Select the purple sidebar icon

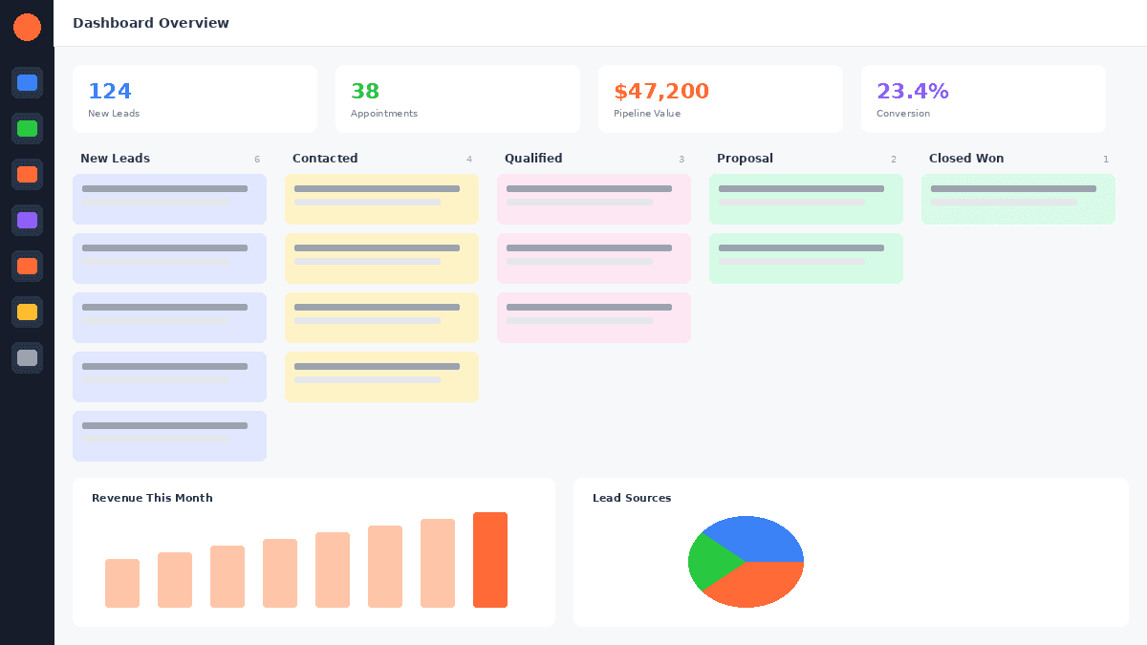point(28,220)
